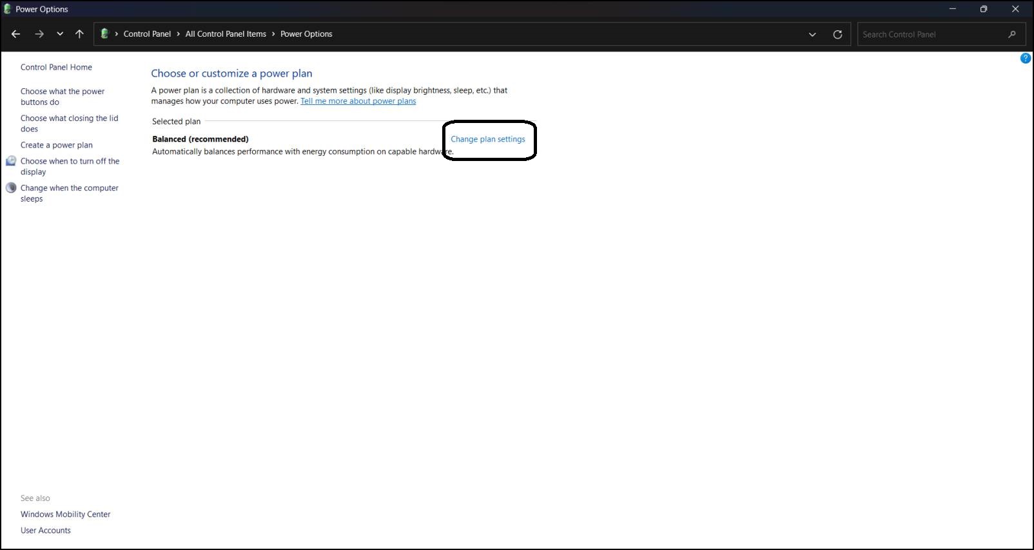Click the breadcrumb chevron after battery icon

click(x=117, y=34)
